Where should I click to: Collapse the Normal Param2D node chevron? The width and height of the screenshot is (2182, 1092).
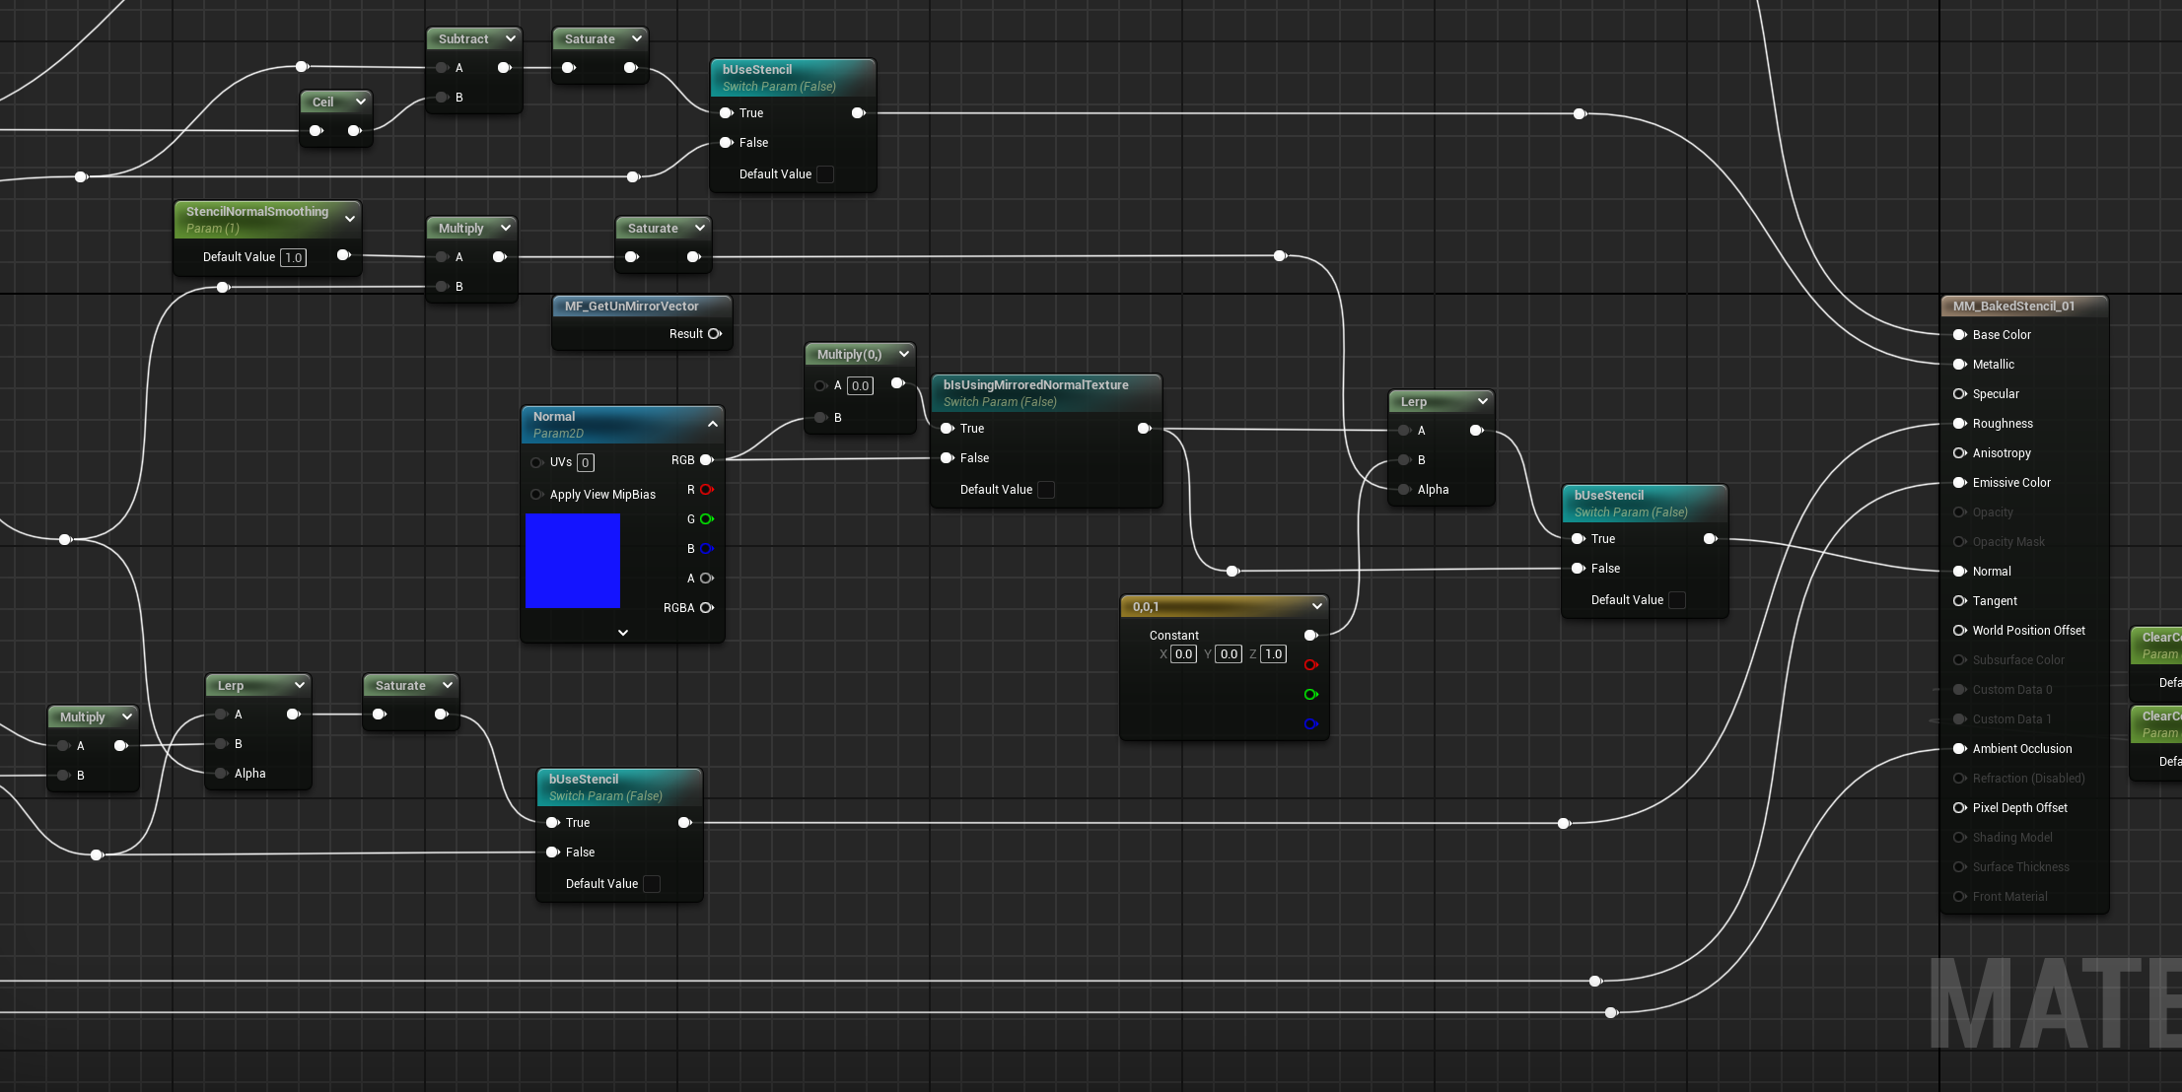point(712,424)
